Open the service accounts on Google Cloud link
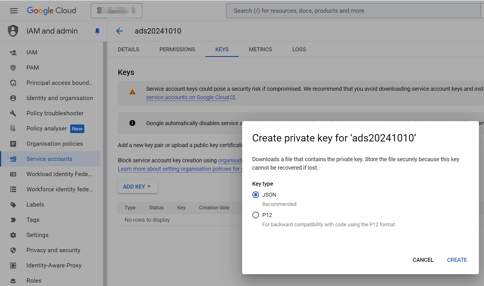Screen dimensions: 484x286 (188, 97)
